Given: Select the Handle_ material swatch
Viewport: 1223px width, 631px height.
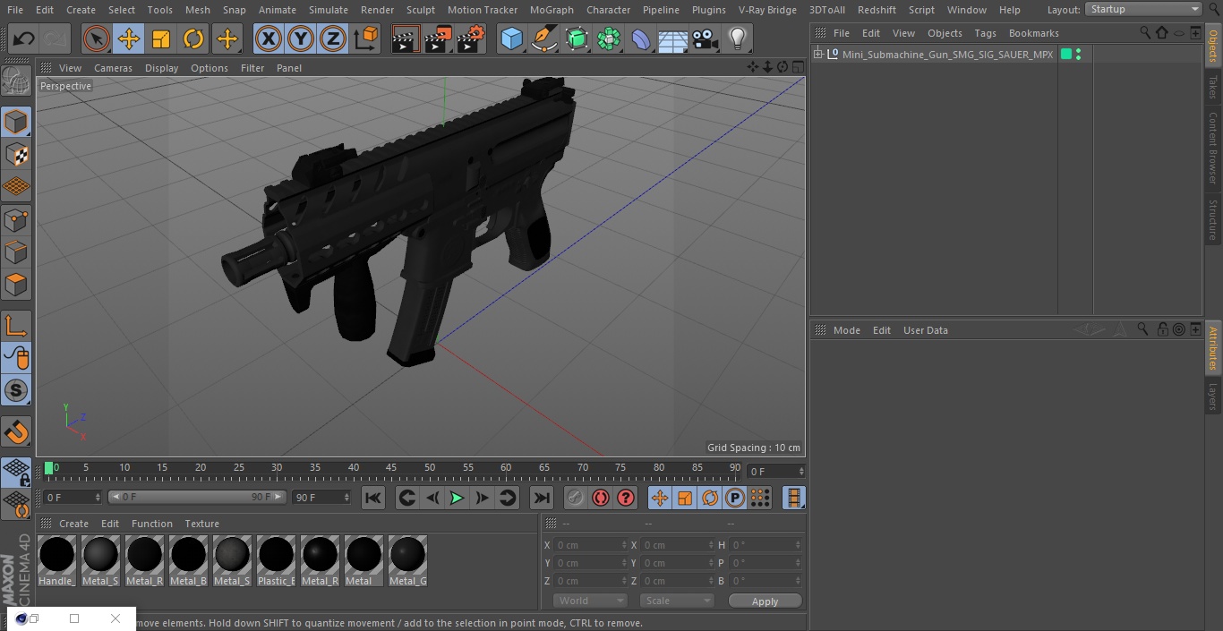Looking at the screenshot, I should 56,561.
